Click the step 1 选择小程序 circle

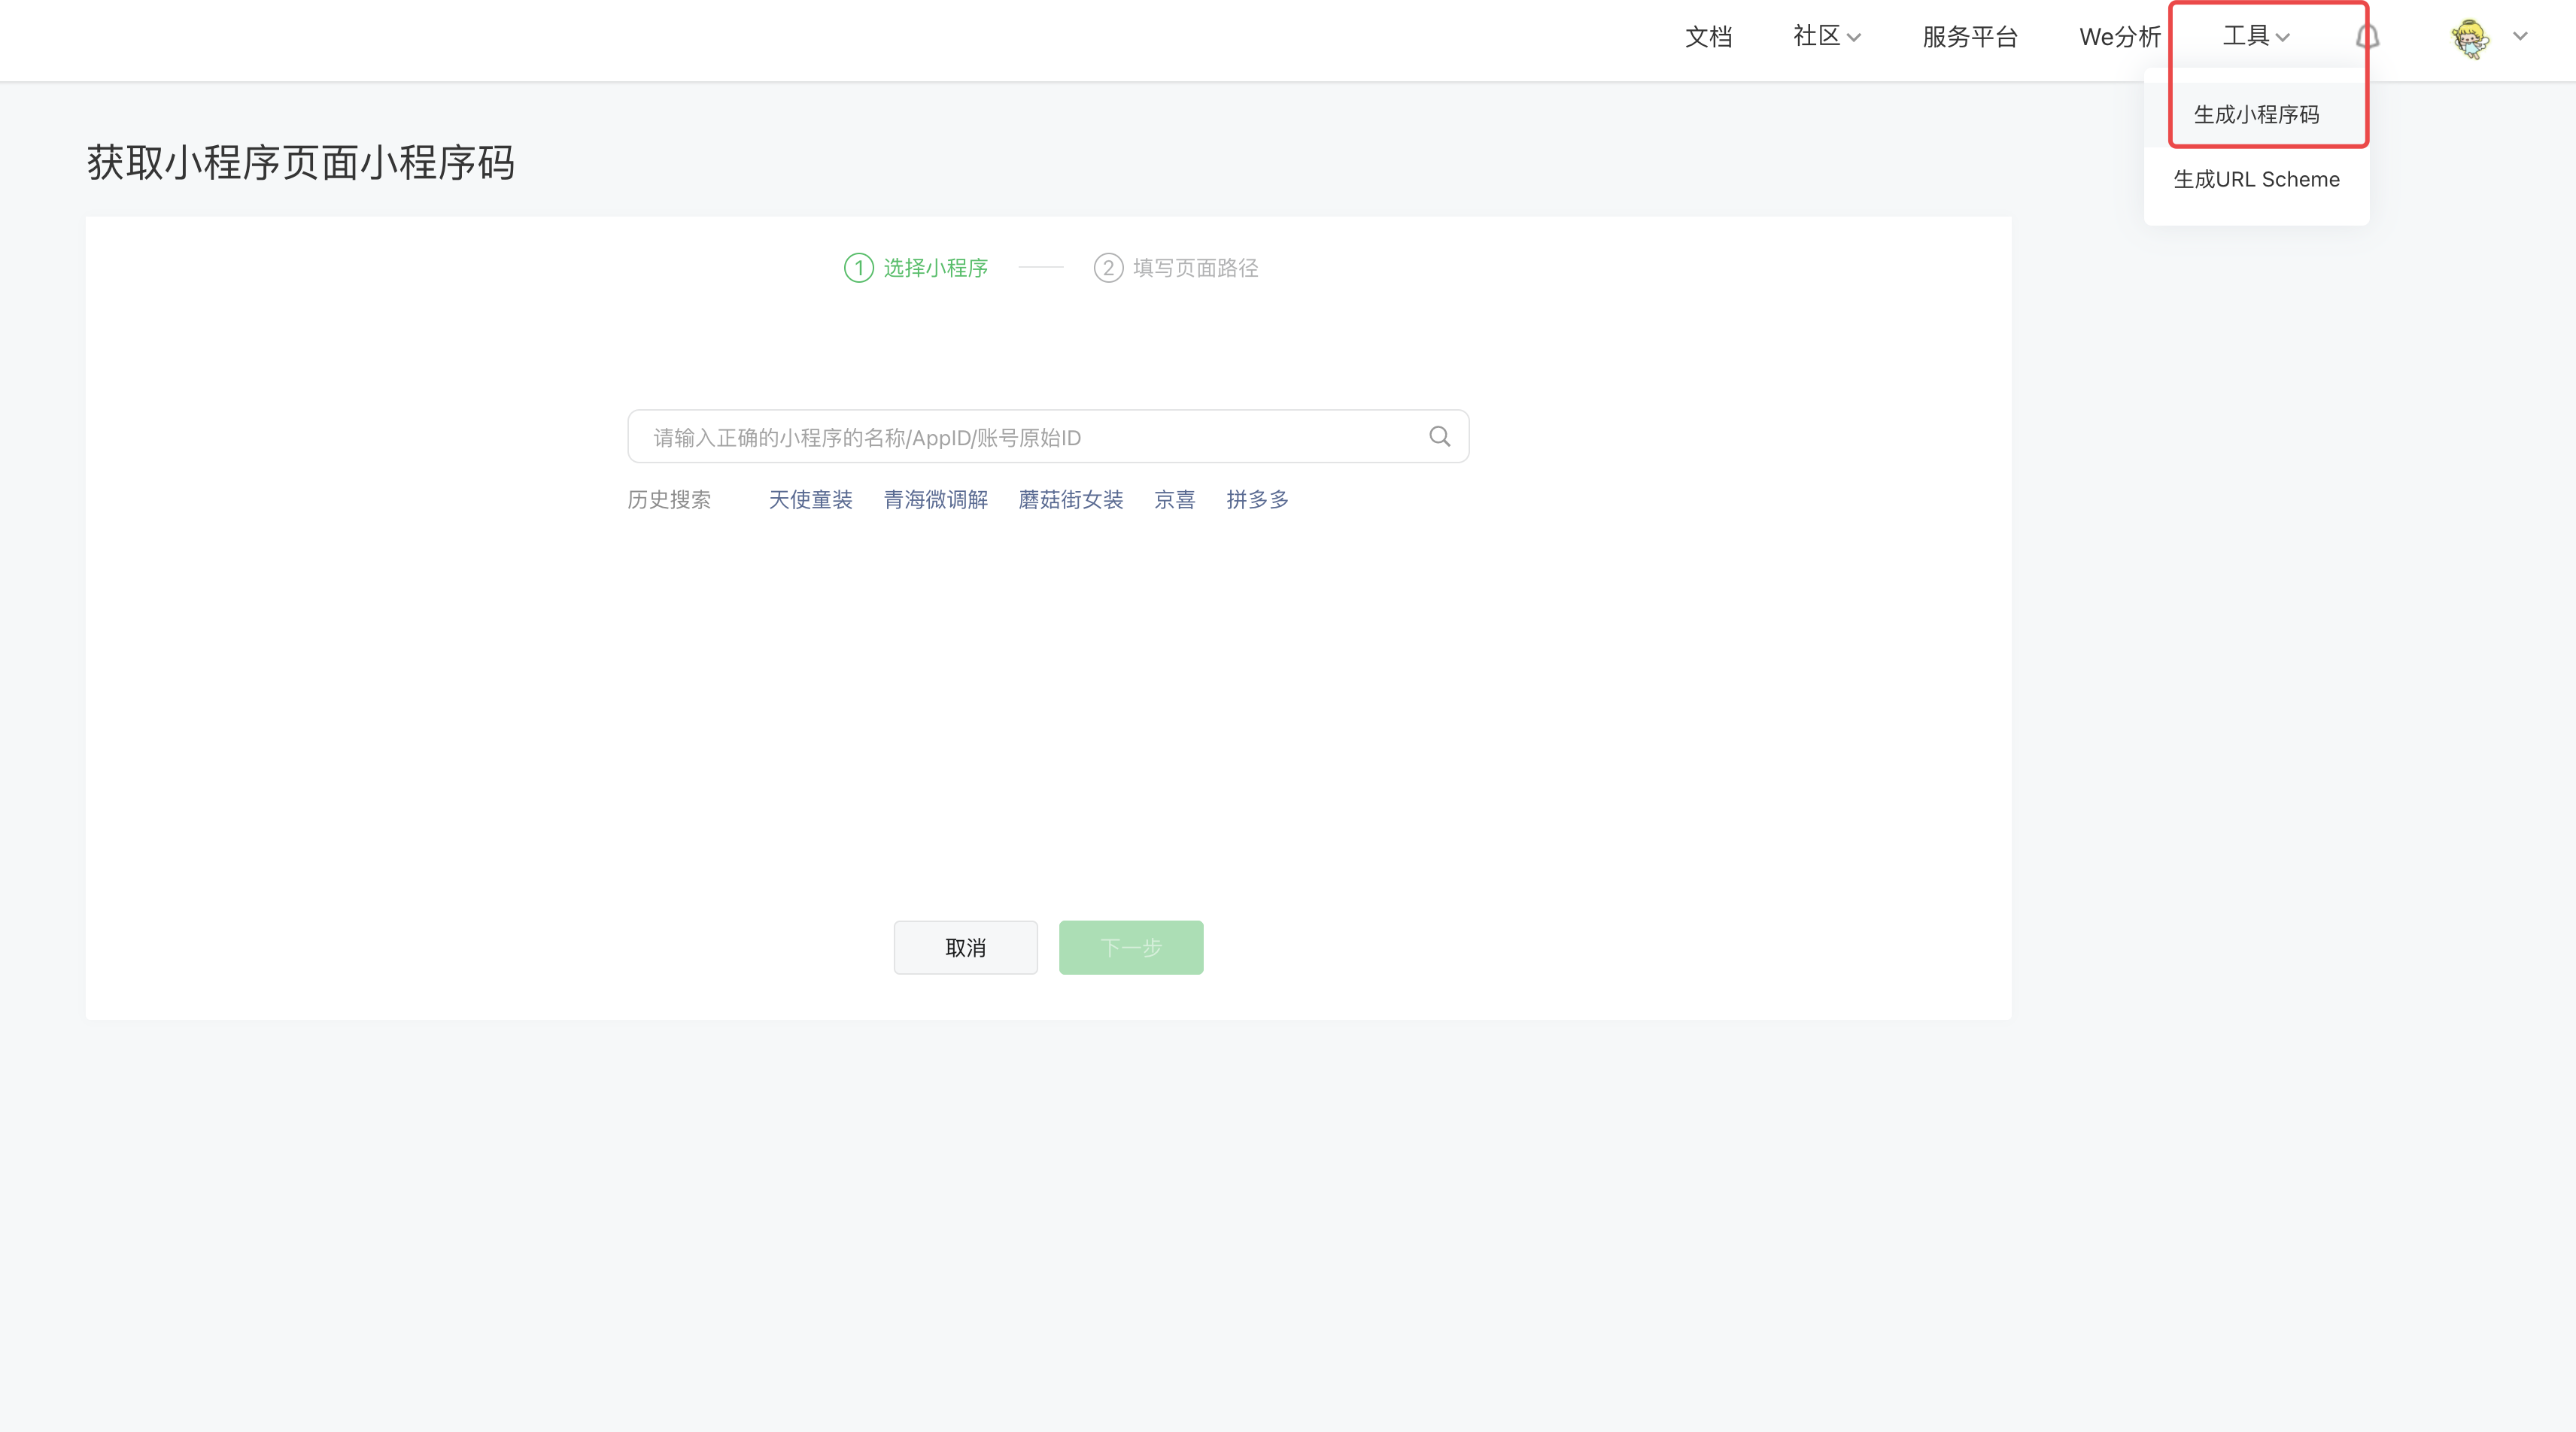[858, 268]
